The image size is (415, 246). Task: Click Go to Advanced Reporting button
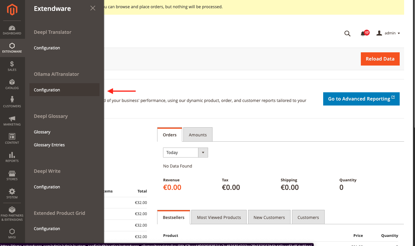click(361, 99)
